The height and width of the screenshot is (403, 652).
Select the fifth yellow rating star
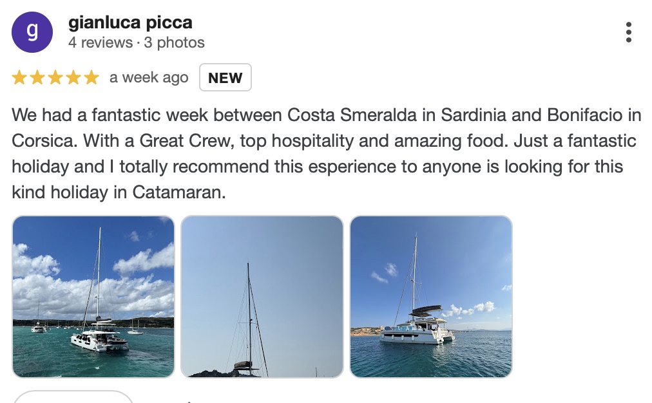91,78
